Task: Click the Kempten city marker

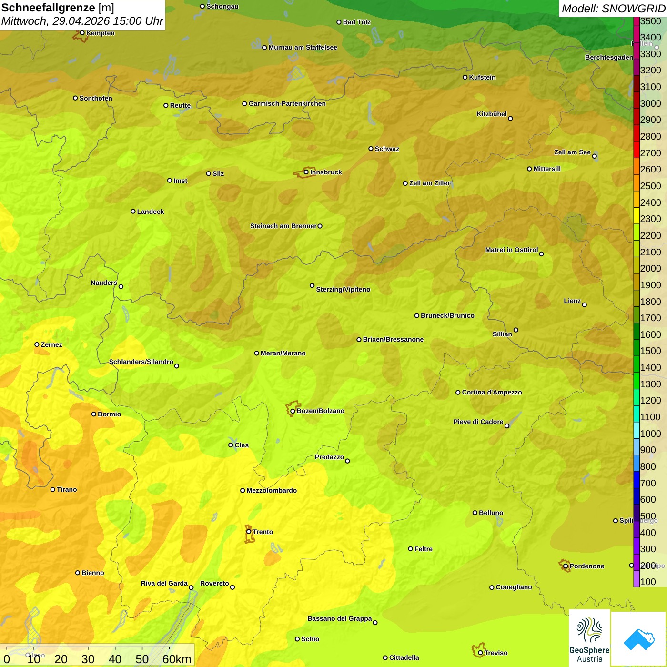Action: click(x=82, y=33)
